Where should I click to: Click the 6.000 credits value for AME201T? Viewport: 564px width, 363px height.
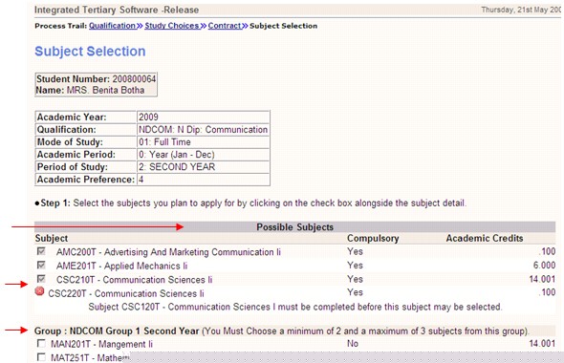[x=544, y=266]
